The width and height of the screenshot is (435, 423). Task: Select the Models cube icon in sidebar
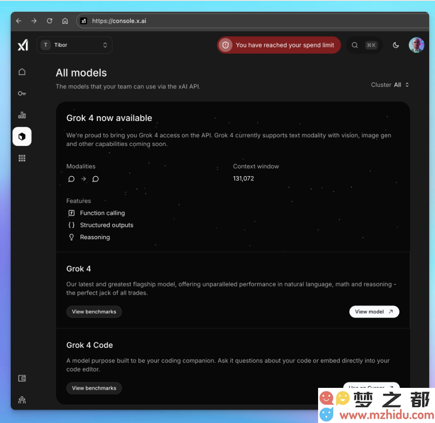(22, 137)
